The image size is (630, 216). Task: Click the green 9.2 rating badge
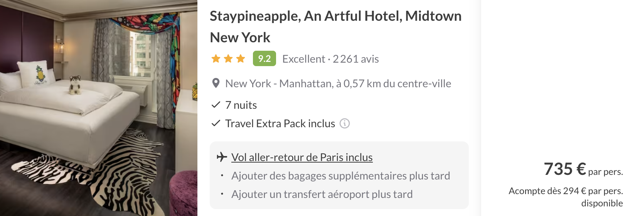(x=264, y=58)
